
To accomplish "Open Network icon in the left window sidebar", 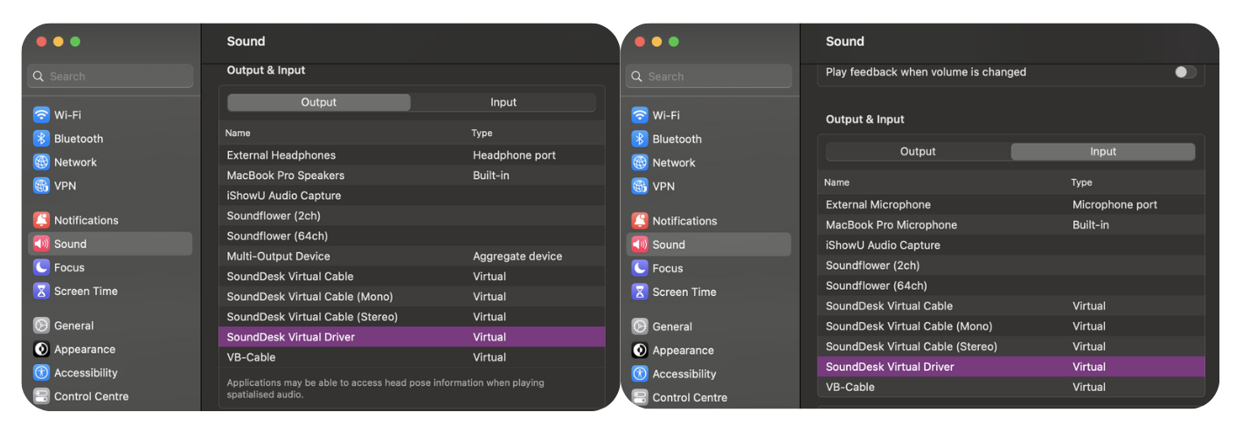I will point(41,162).
